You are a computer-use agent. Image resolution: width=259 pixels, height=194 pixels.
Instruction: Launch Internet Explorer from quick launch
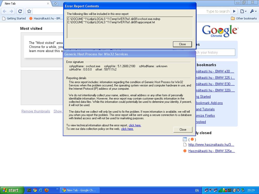[x=41, y=190]
